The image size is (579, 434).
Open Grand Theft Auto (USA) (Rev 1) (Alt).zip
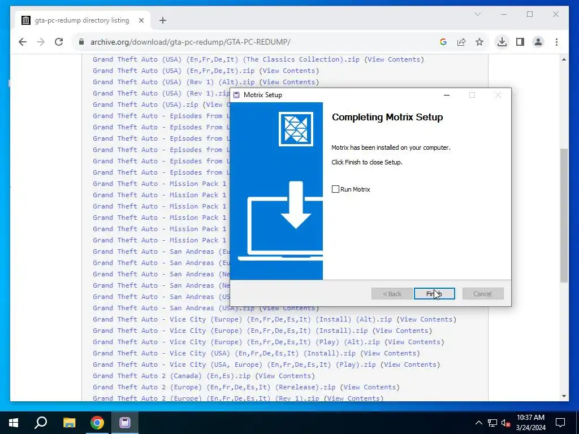pos(174,82)
